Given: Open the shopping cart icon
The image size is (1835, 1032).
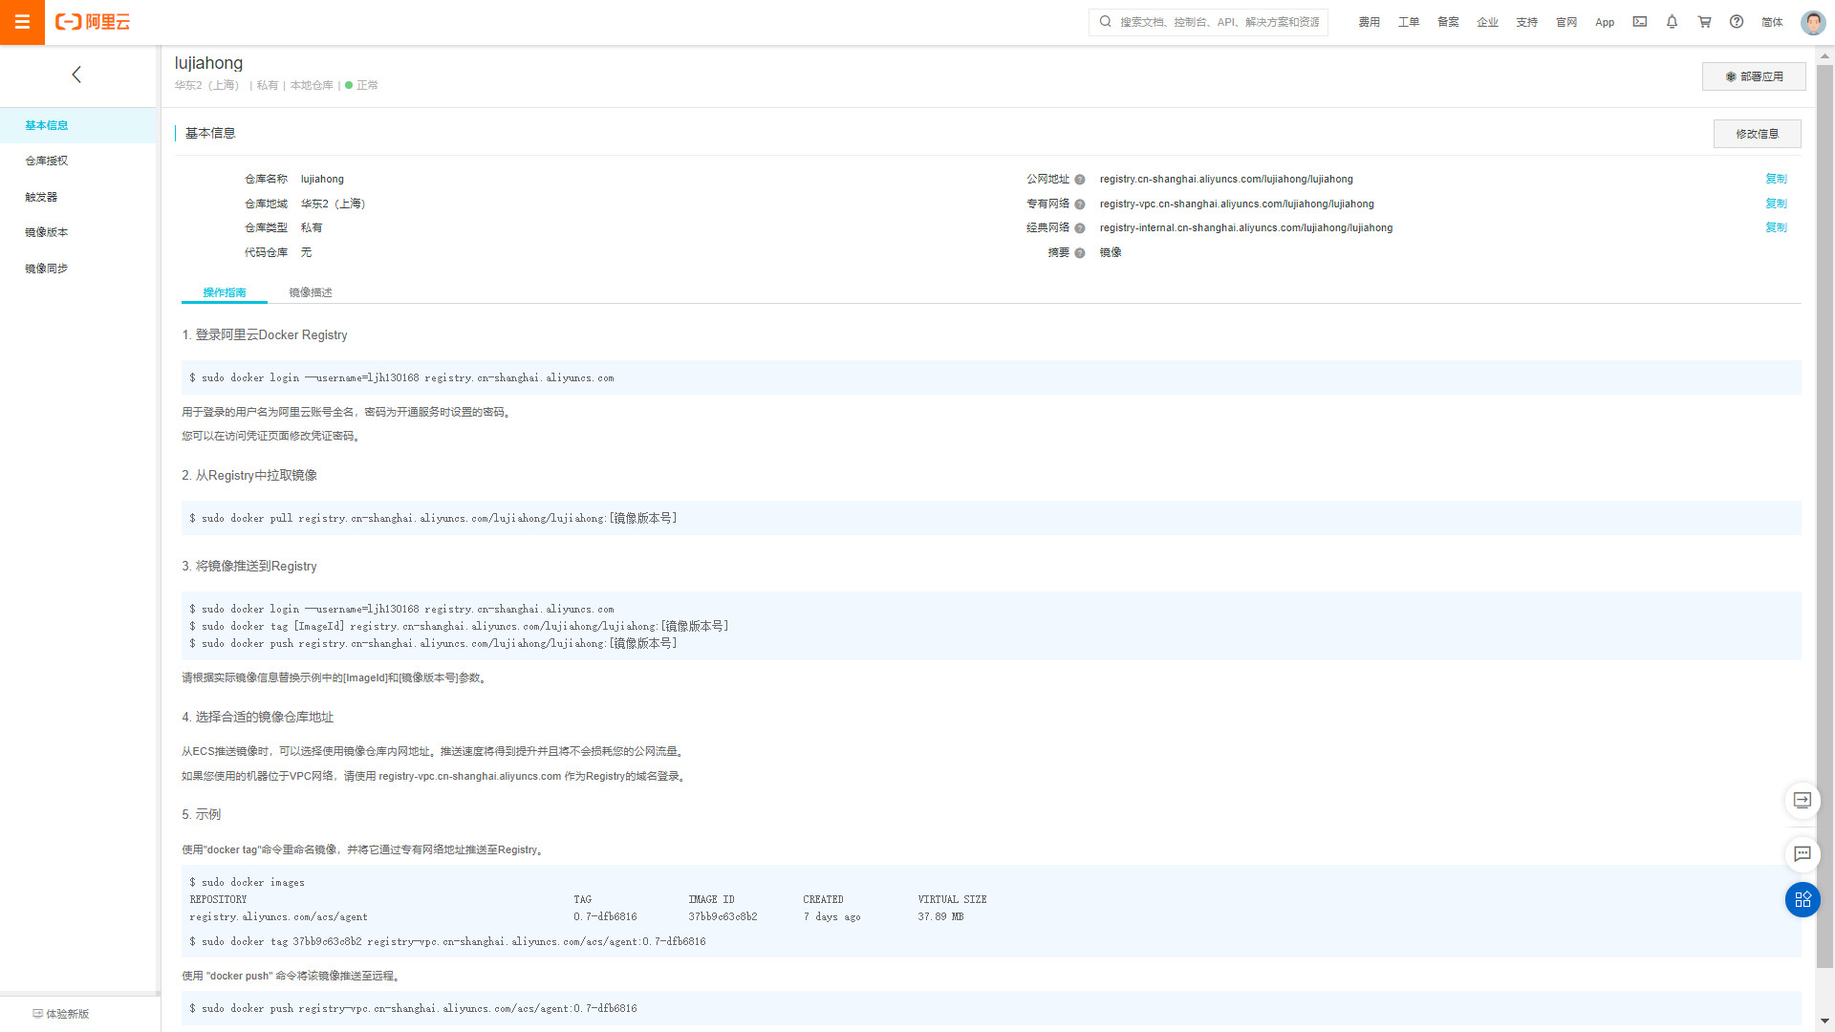Looking at the screenshot, I should point(1704,22).
